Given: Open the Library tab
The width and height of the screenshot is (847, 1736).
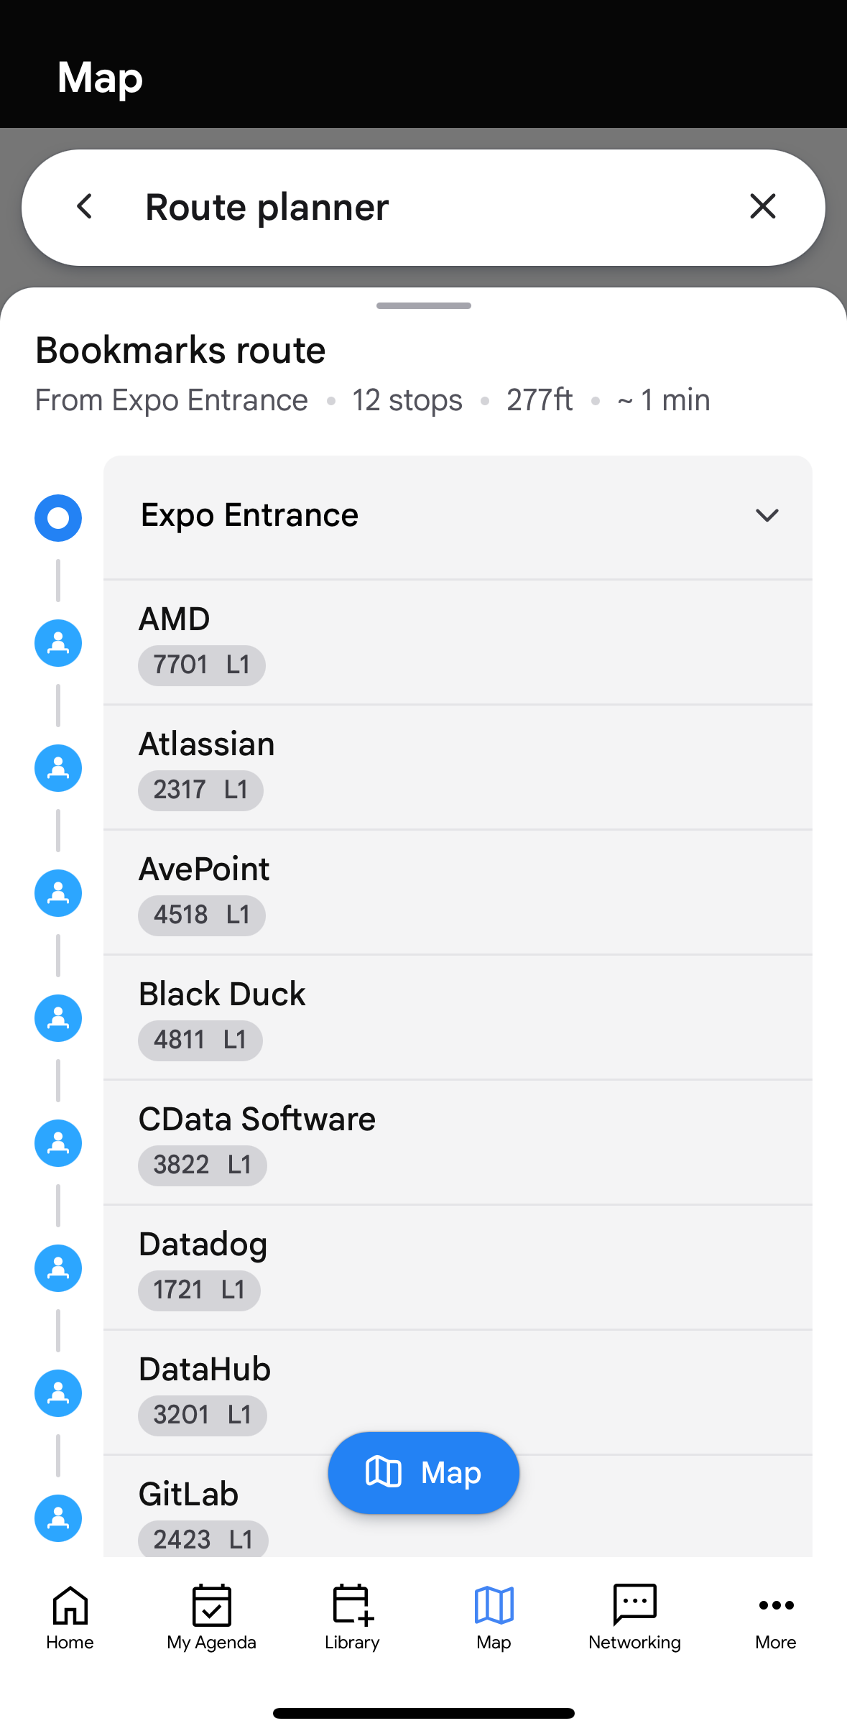Looking at the screenshot, I should point(352,1617).
